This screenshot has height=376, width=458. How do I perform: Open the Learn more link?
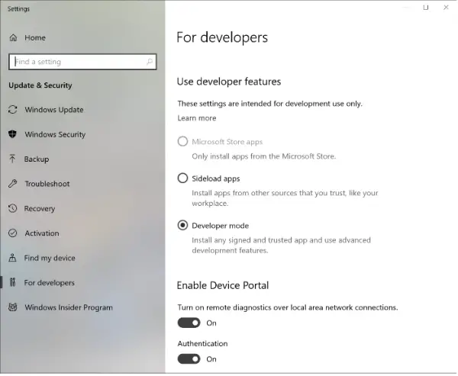[197, 118]
